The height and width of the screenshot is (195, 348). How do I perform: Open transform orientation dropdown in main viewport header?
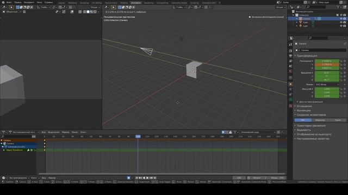coord(178,7)
